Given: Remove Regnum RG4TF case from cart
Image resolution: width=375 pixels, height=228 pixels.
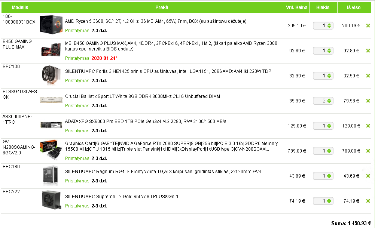Looking at the screenshot, I should (x=368, y=176).
